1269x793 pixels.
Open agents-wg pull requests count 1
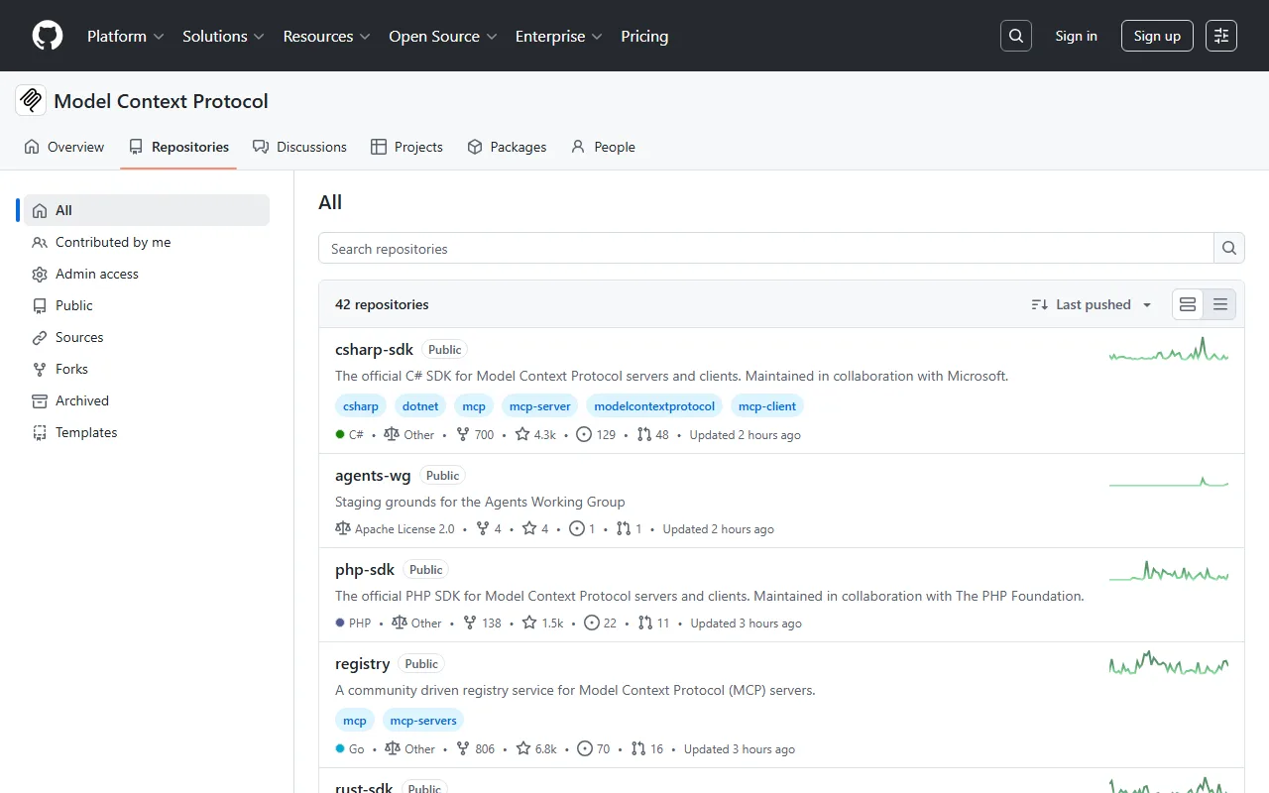[x=629, y=528]
